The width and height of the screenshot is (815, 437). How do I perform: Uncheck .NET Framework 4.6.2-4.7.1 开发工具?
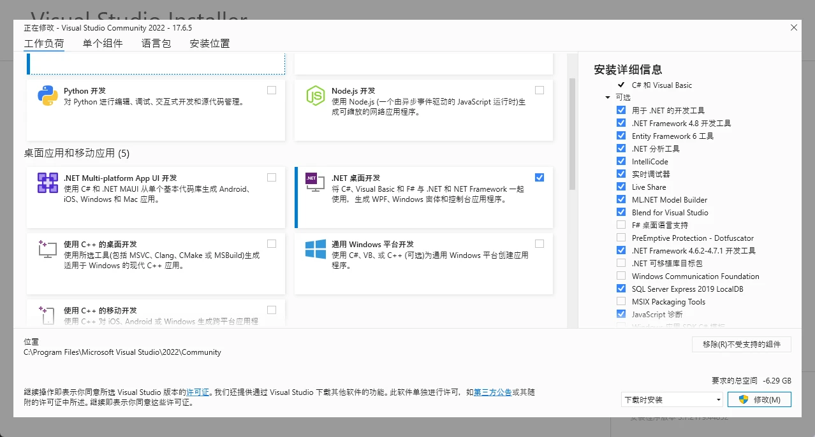coord(621,250)
